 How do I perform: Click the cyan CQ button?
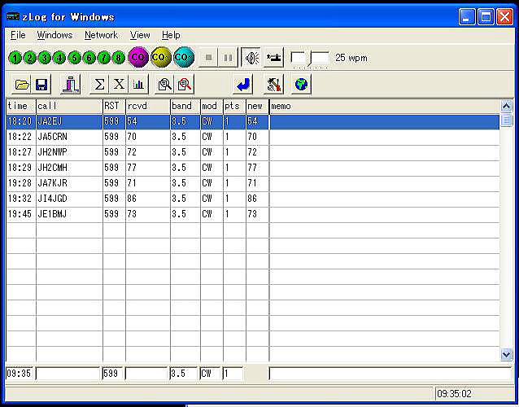coord(184,57)
